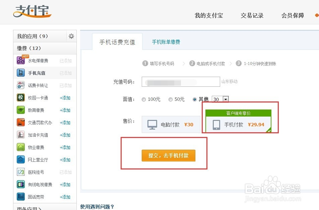
Task: Open 话费卡转让 from the sidebar
Action: click(21, 85)
